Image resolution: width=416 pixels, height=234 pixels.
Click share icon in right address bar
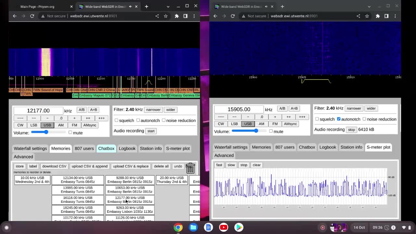click(358, 16)
